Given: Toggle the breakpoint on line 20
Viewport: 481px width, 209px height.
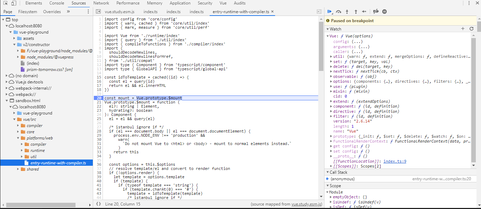Looking at the screenshot, I should click(98, 98).
